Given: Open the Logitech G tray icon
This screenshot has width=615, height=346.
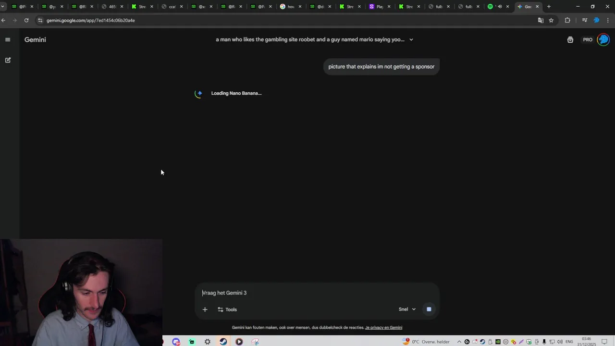Looking at the screenshot, I should (467, 342).
